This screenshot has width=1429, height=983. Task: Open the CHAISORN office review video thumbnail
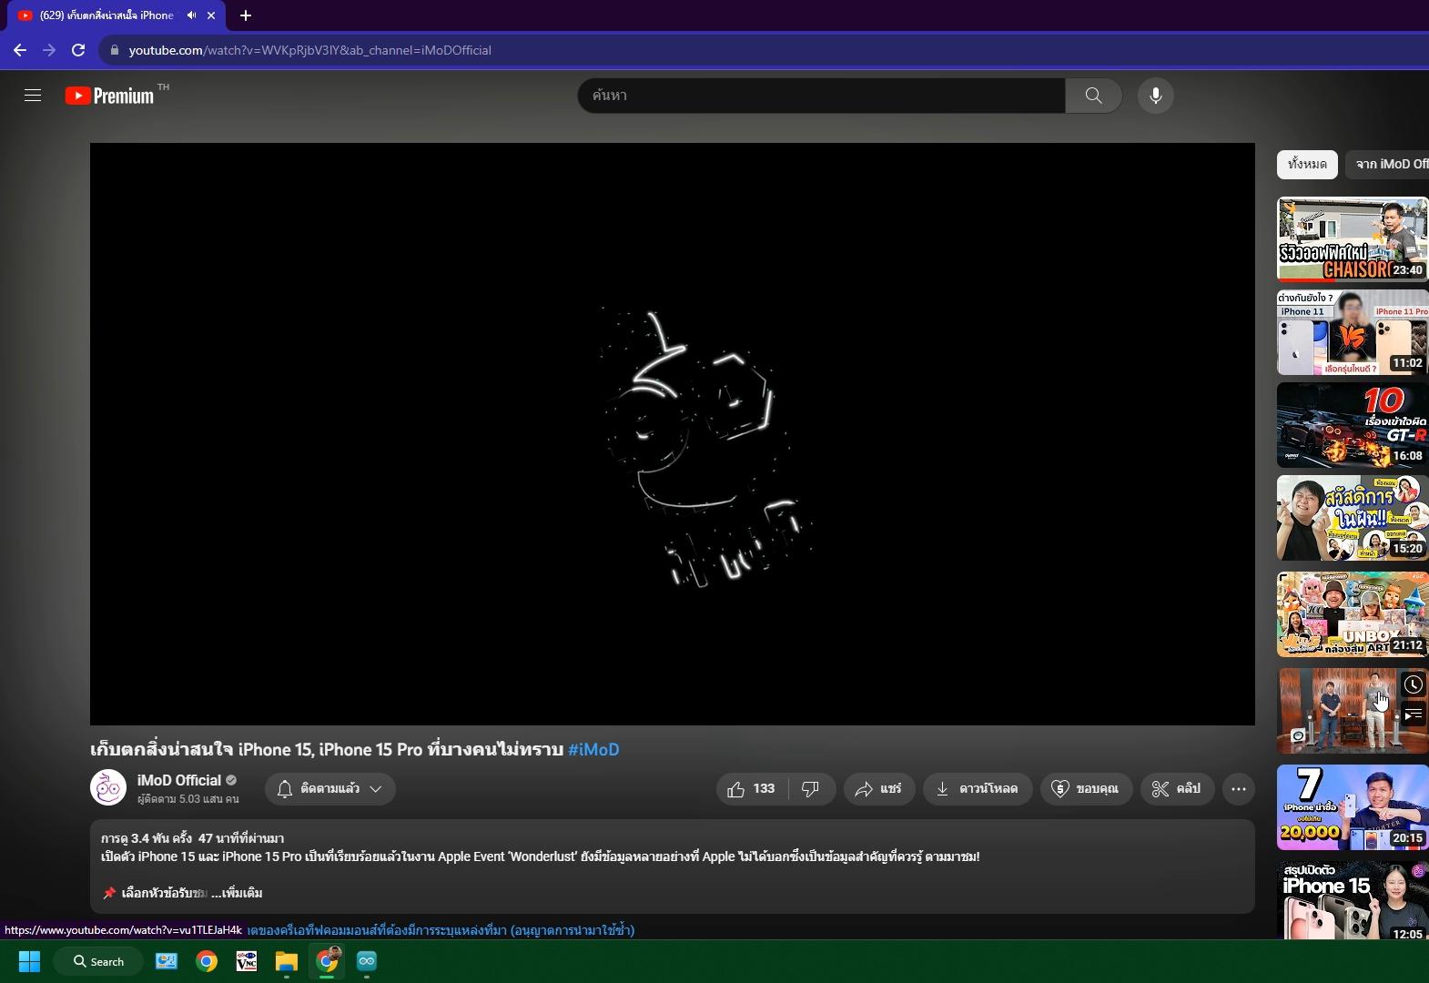pyautogui.click(x=1353, y=239)
